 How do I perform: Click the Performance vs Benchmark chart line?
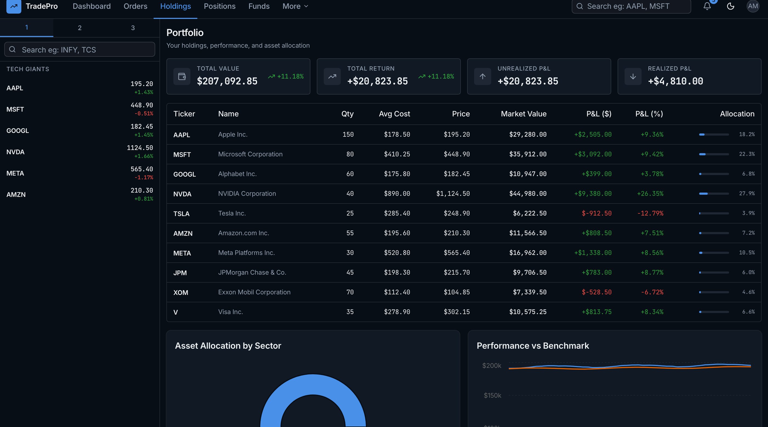point(630,366)
